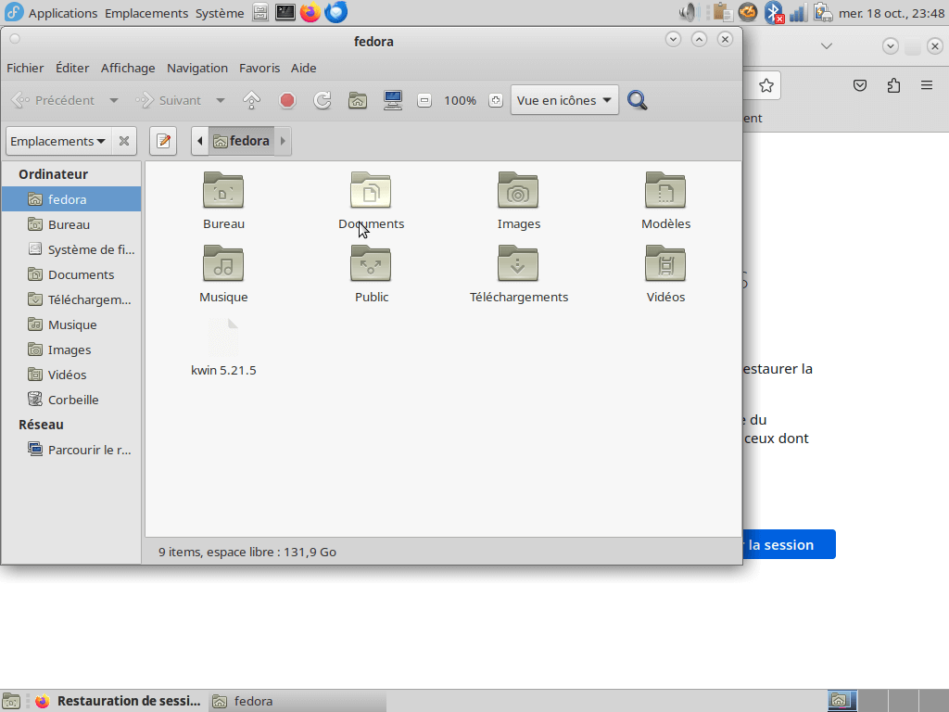Zoom in with the plus button

496,100
